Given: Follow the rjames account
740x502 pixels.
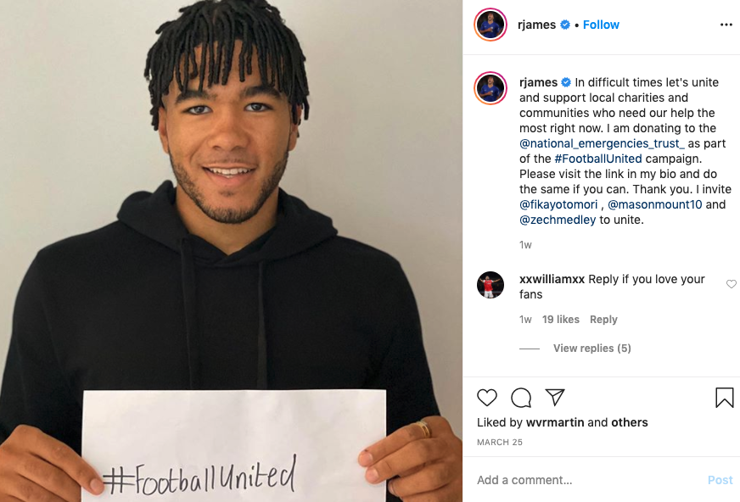Looking at the screenshot, I should (601, 25).
